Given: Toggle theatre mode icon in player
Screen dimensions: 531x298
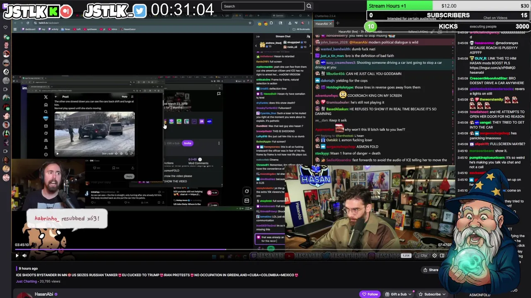Looking at the screenshot, I should [x=442, y=255].
